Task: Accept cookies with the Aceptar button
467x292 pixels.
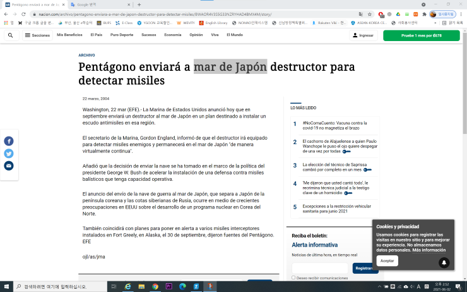Action: coord(387,260)
